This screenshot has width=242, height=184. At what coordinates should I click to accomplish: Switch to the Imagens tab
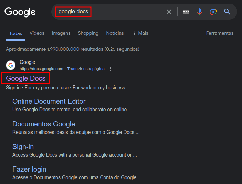(61, 33)
